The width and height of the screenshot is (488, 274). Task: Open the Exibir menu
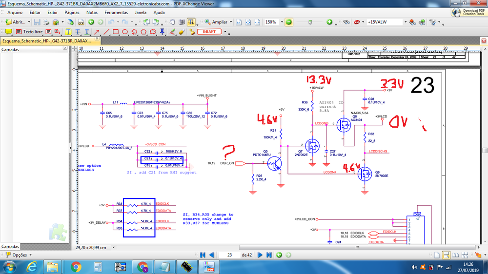[x=52, y=12]
